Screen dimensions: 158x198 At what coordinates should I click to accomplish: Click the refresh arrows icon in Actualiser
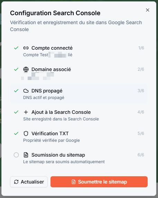tap(16, 182)
